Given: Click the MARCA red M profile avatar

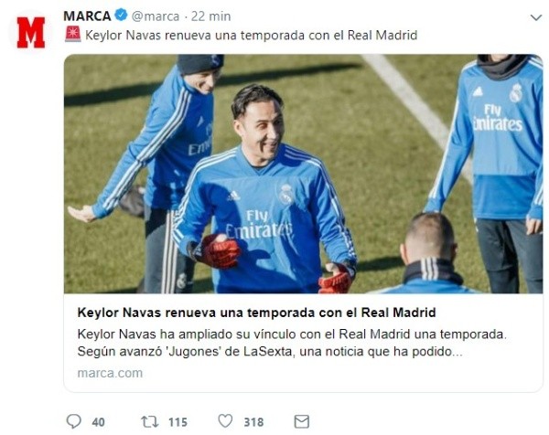Looking at the screenshot, I should 31,33.
